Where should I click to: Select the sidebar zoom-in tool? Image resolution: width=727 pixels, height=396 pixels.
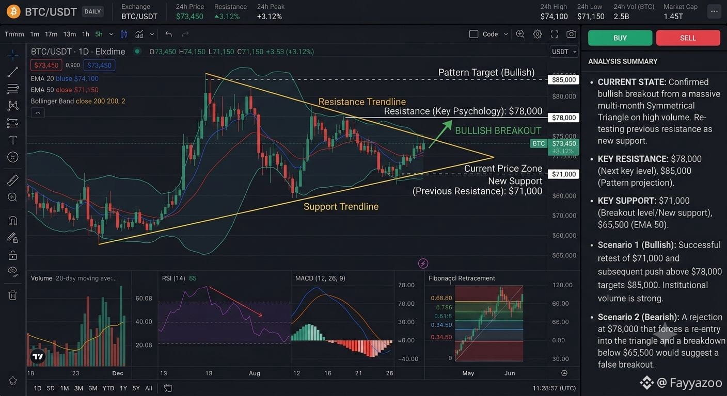(13, 197)
